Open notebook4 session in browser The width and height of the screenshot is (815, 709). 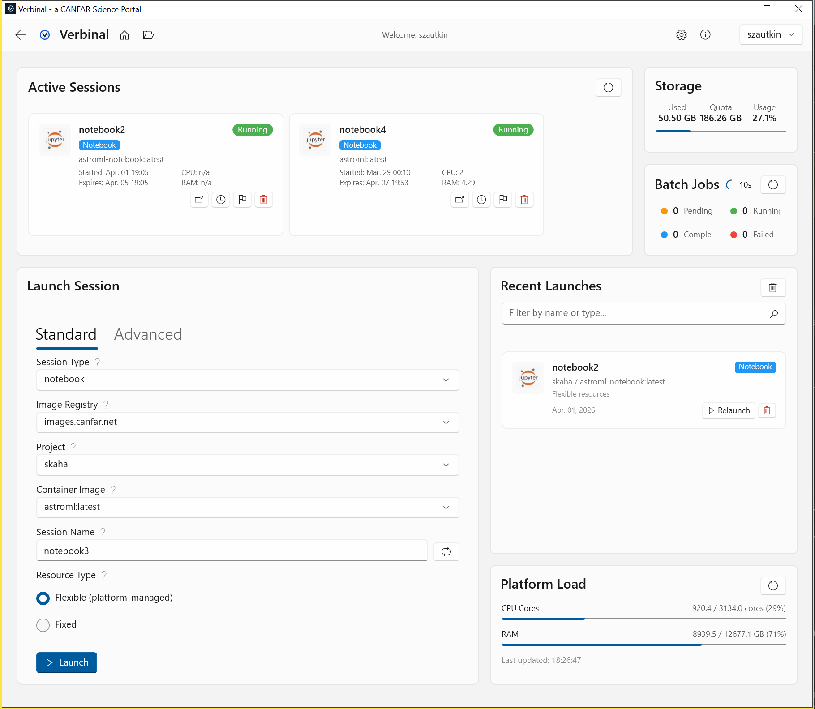(460, 200)
